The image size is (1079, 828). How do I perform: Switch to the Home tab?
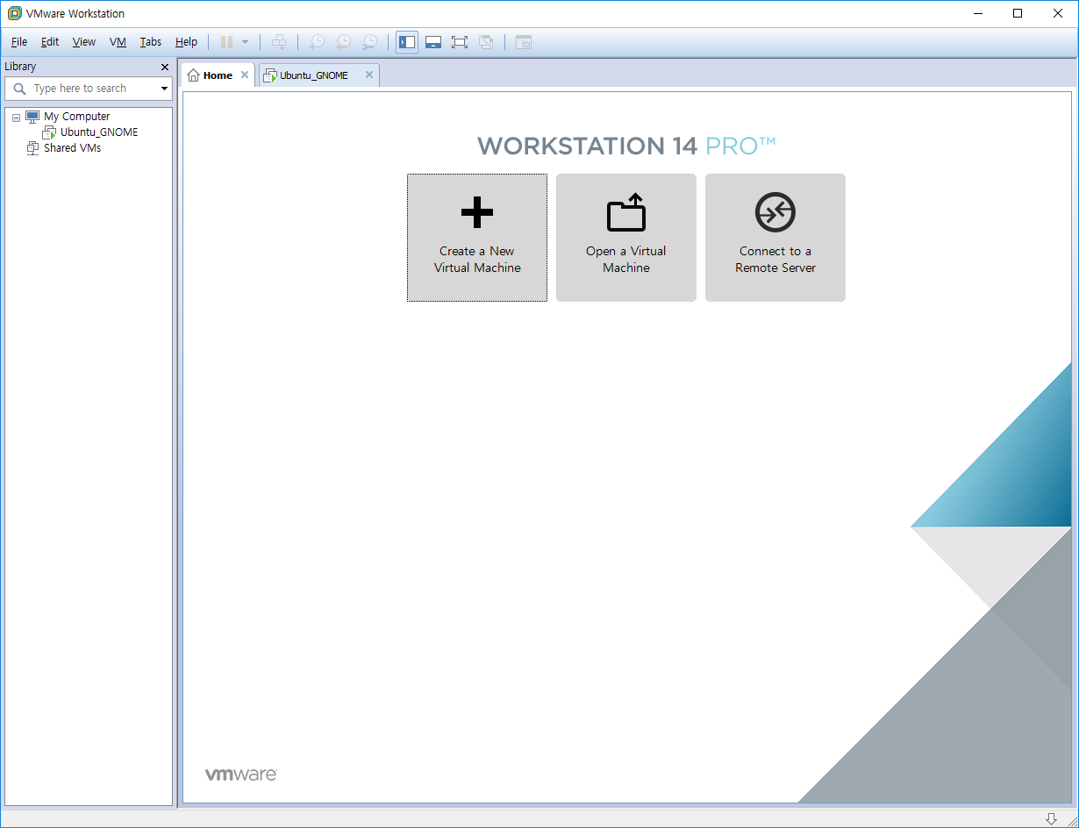tap(218, 75)
